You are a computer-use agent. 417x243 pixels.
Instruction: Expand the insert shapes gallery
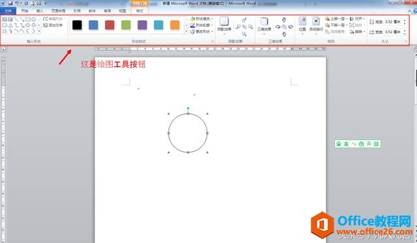point(39,31)
